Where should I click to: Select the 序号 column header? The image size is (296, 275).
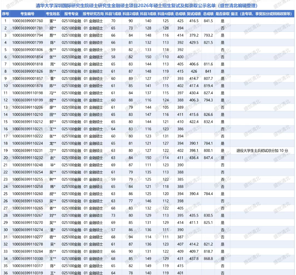(x=5, y=14)
